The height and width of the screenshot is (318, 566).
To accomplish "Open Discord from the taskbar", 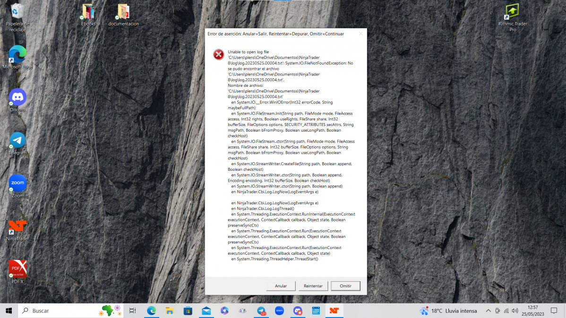I will [x=298, y=311].
